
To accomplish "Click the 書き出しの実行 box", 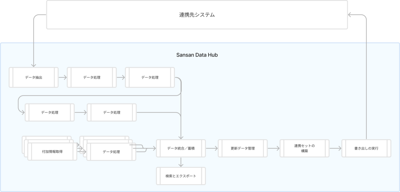I will click(366, 148).
